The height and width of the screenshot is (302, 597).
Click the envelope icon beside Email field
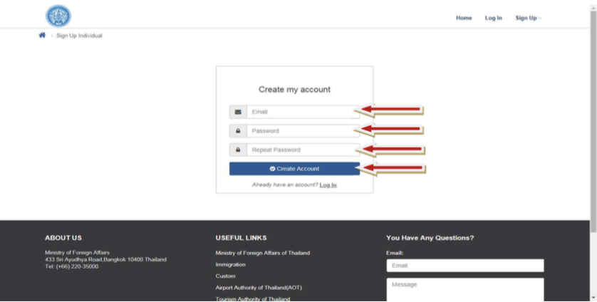coord(238,112)
